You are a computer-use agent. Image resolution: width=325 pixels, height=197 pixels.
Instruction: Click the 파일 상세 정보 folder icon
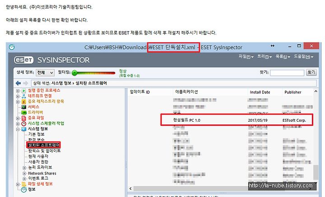click(x=24, y=184)
